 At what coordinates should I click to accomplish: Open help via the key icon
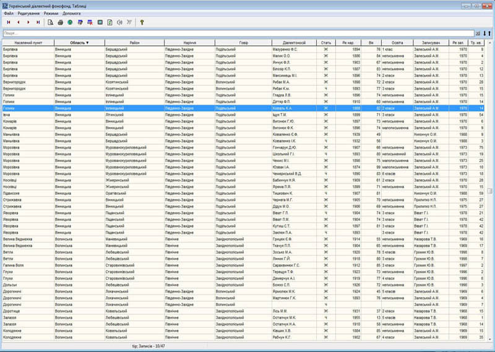click(142, 22)
